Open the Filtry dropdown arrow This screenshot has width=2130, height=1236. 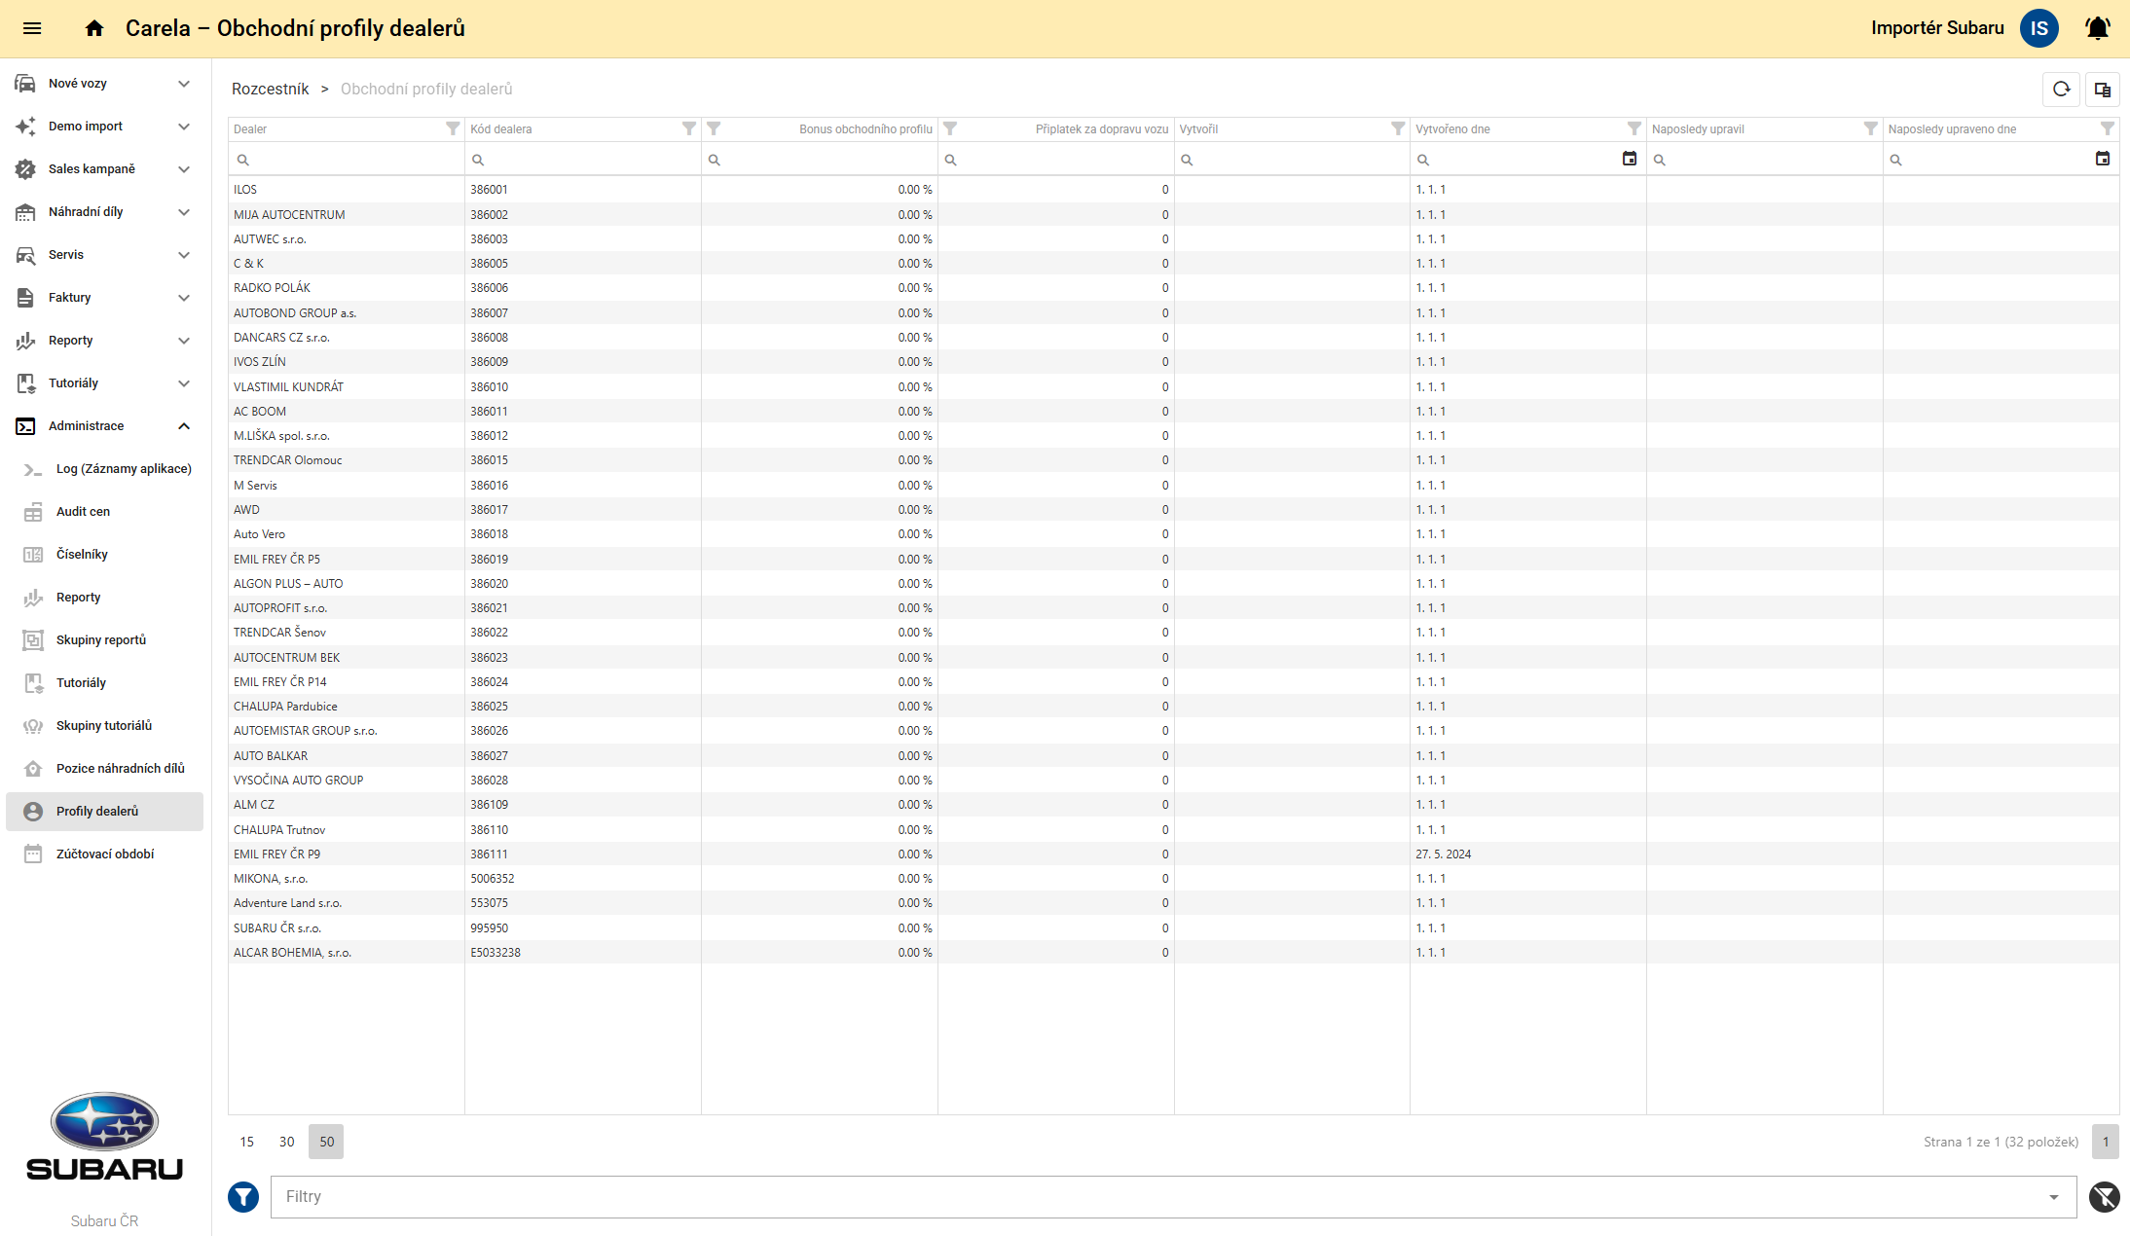(2054, 1197)
